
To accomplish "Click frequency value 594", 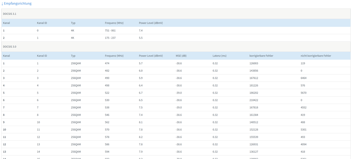I will pyautogui.click(x=107, y=152).
